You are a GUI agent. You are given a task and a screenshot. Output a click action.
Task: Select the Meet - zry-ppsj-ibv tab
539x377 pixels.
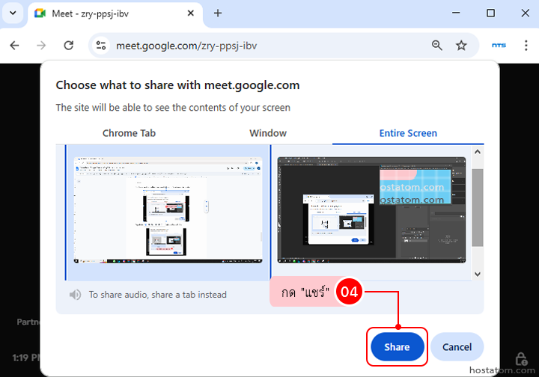click(x=115, y=13)
